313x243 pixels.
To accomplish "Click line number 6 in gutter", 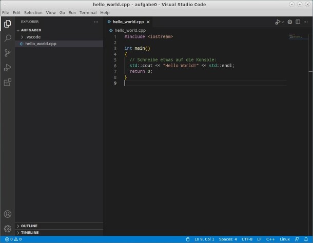I will pos(115,66).
